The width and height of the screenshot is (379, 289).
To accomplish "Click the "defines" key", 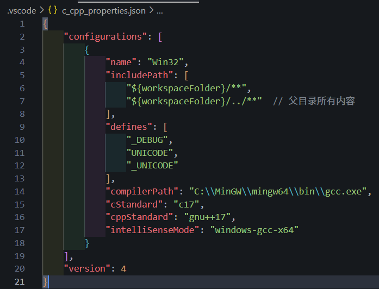I will pyautogui.click(x=129, y=127).
